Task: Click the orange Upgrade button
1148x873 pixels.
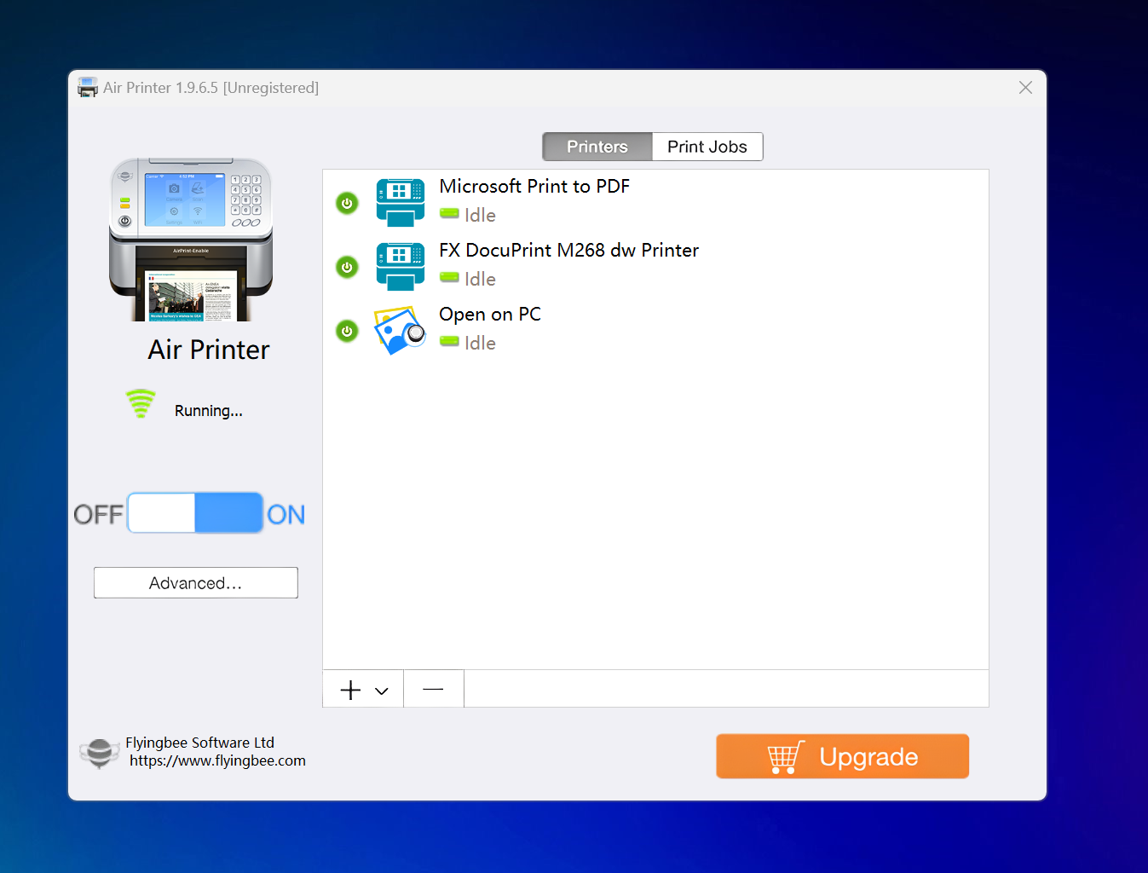Action: (x=843, y=756)
